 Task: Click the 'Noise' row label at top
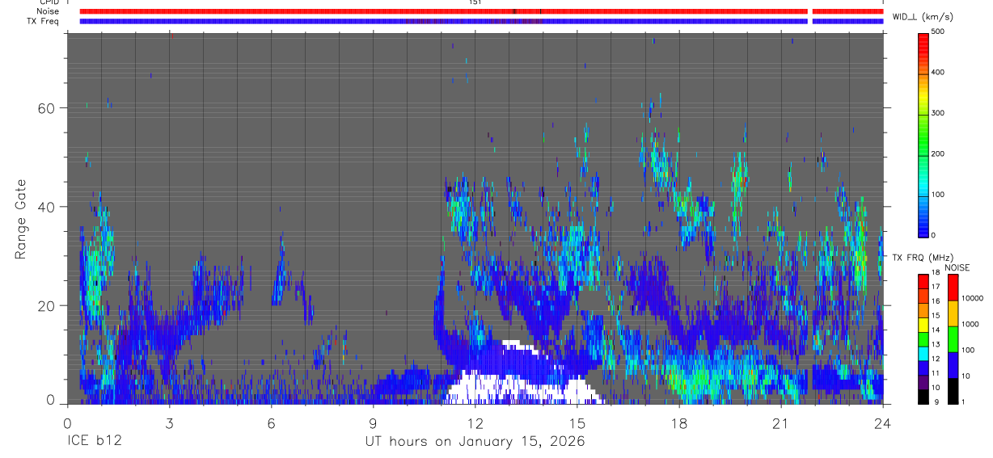click(x=49, y=11)
